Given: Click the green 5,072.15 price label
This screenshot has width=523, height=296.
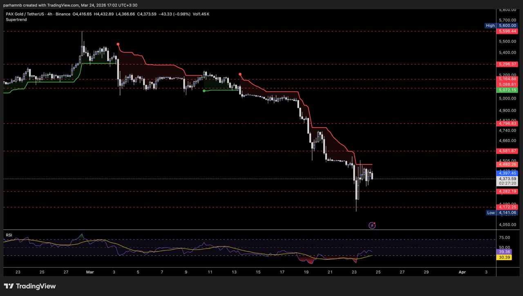Looking at the screenshot, I should point(507,90).
